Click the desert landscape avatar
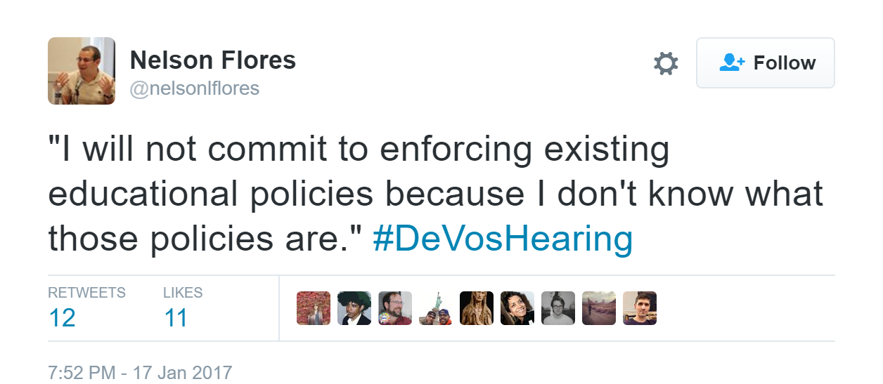The height and width of the screenshot is (384, 883). pyautogui.click(x=599, y=308)
